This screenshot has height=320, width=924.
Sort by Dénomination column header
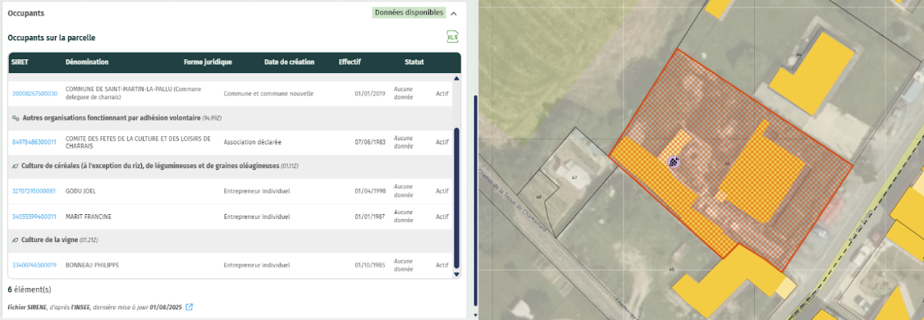coord(87,62)
